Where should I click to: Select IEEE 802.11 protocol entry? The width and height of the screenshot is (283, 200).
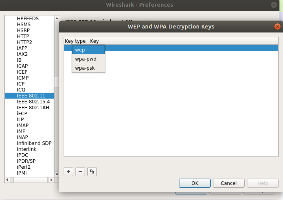coord(29,96)
